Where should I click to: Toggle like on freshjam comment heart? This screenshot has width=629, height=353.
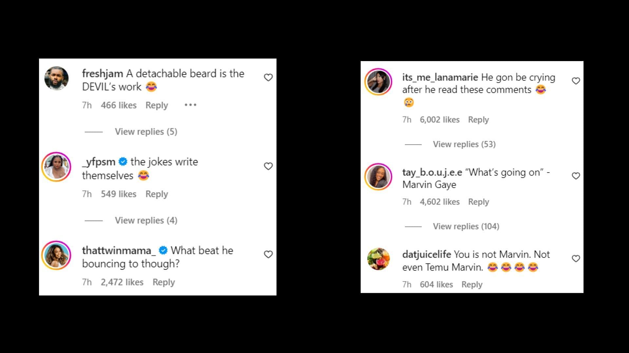[x=268, y=77]
